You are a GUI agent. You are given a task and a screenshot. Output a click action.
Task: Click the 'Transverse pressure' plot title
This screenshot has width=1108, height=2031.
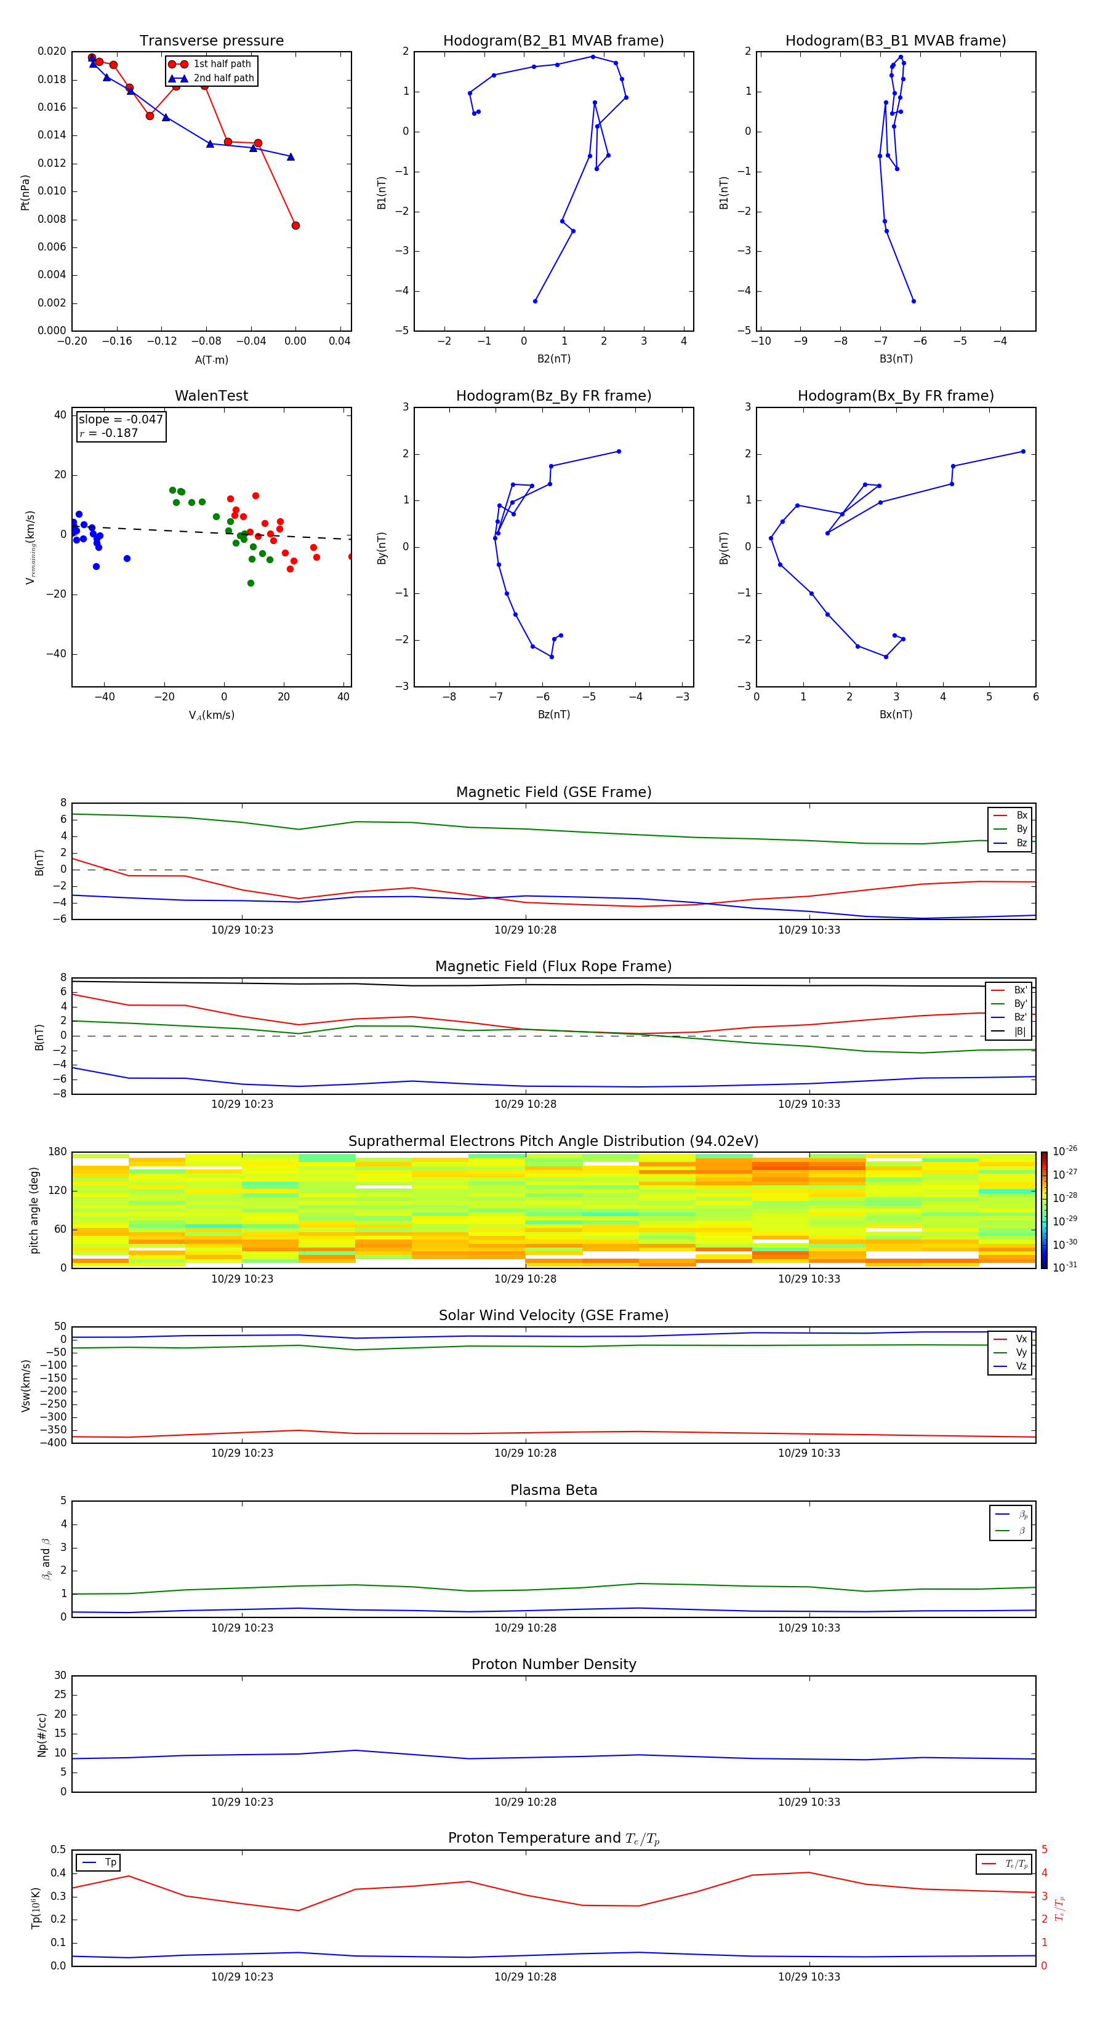[211, 41]
